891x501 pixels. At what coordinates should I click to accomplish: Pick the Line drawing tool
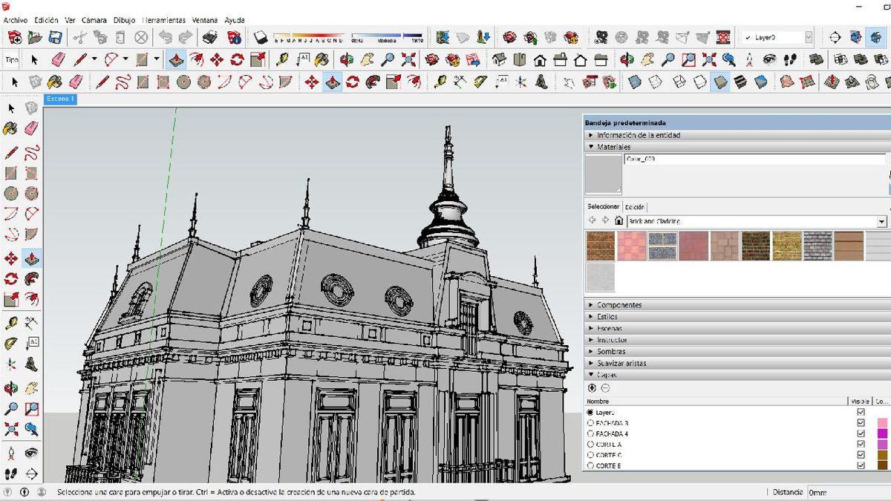point(10,151)
